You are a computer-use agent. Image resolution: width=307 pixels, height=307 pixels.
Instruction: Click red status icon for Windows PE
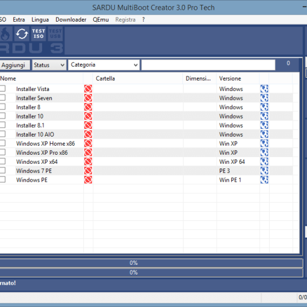(x=88, y=180)
